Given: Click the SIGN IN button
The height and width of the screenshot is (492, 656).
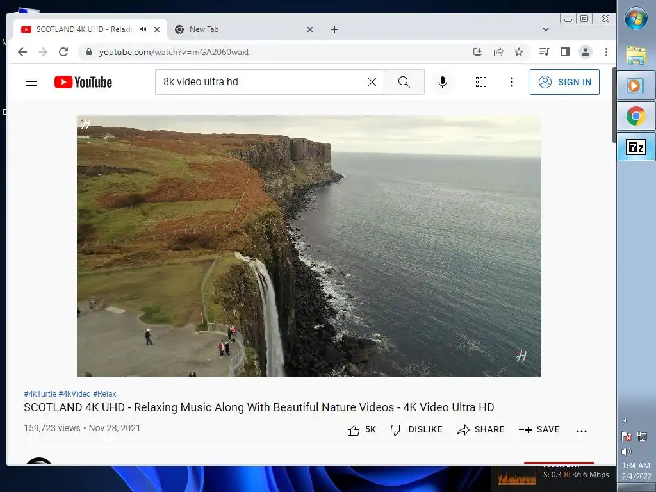Looking at the screenshot, I should tap(564, 82).
